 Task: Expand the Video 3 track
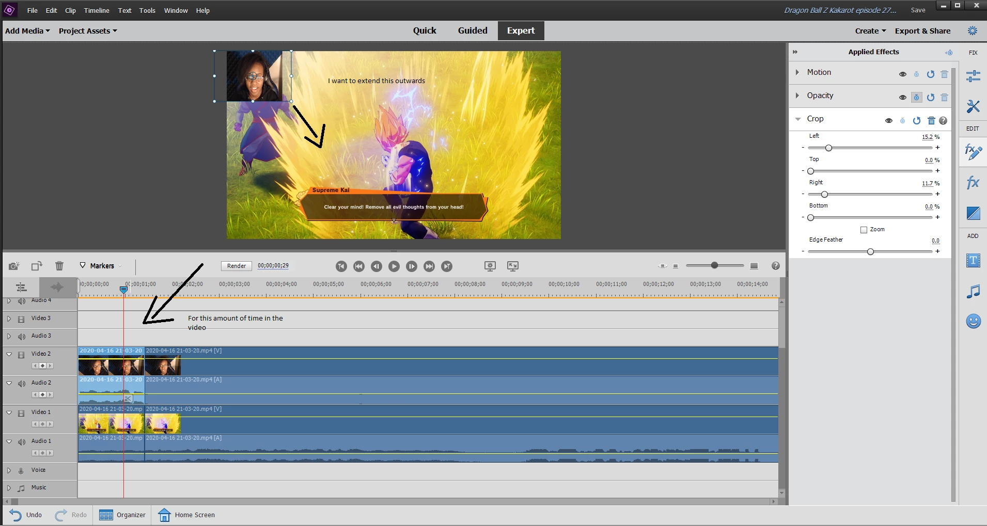pyautogui.click(x=9, y=318)
